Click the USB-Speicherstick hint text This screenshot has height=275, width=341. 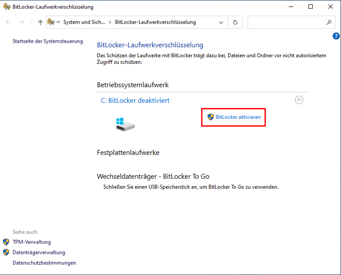tap(191, 187)
